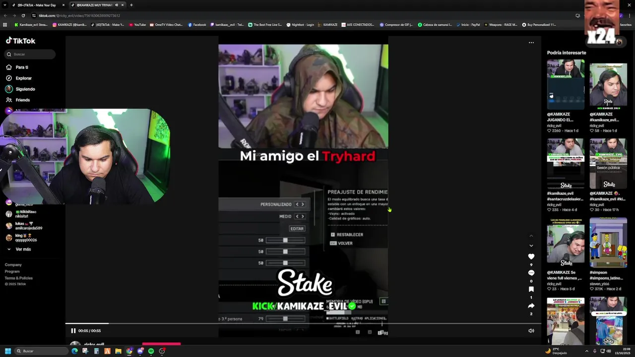Open the Inicio - PayPal bookmark
This screenshot has width=635, height=357.
tap(468, 24)
